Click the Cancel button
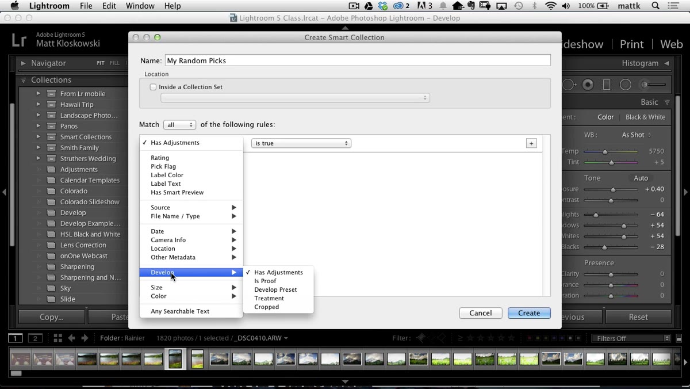The width and height of the screenshot is (690, 389). pyautogui.click(x=480, y=313)
